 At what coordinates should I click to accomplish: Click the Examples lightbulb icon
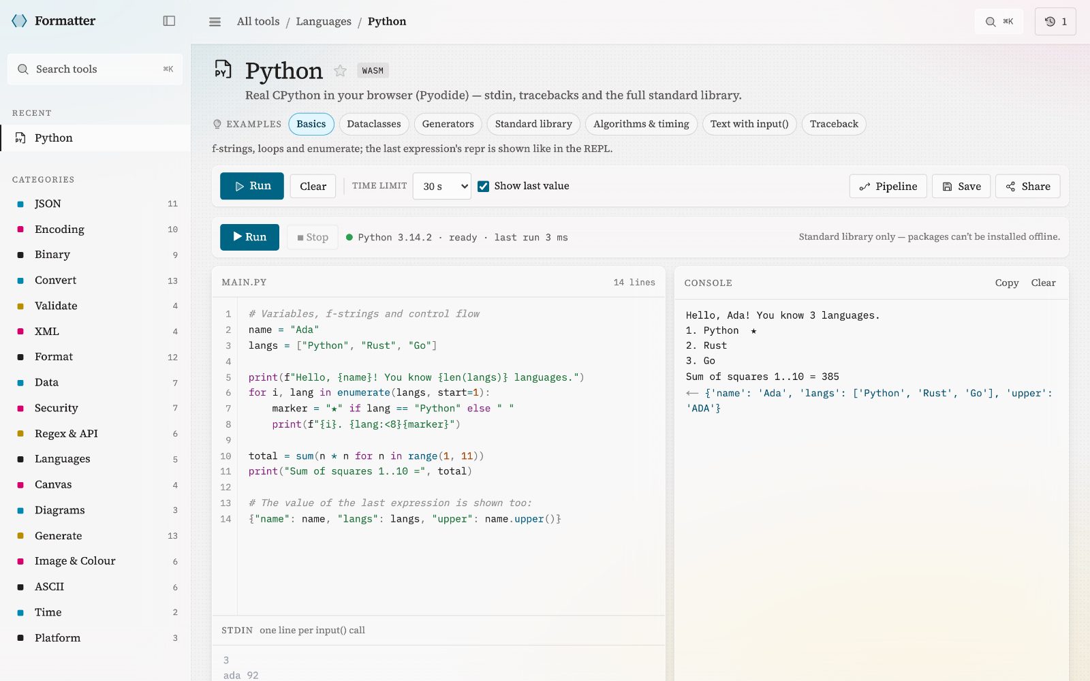tap(217, 124)
